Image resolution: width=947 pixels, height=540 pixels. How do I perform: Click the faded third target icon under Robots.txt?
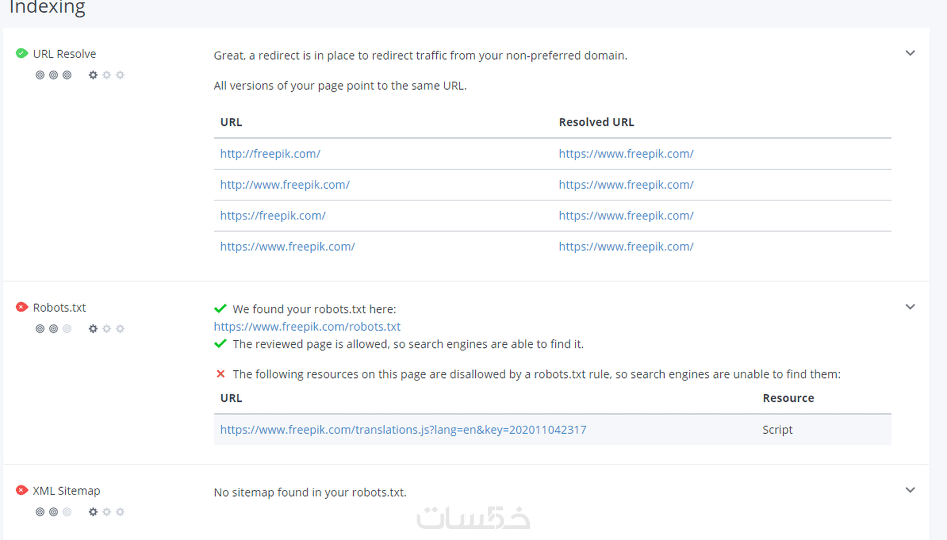coord(67,329)
